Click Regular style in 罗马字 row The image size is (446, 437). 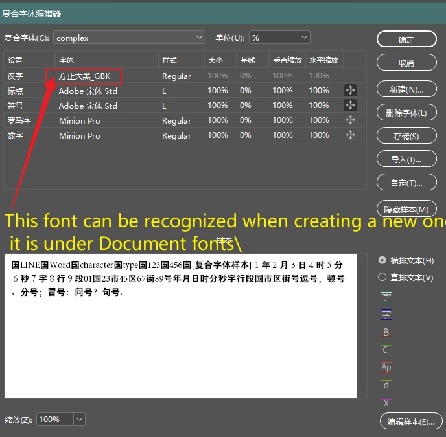click(176, 121)
